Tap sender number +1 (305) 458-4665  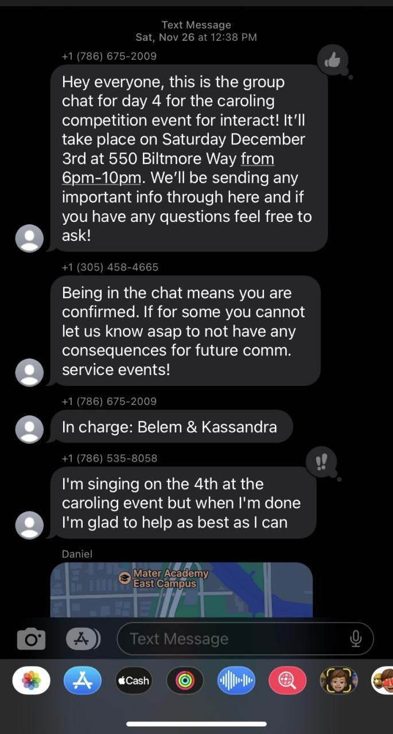click(110, 267)
